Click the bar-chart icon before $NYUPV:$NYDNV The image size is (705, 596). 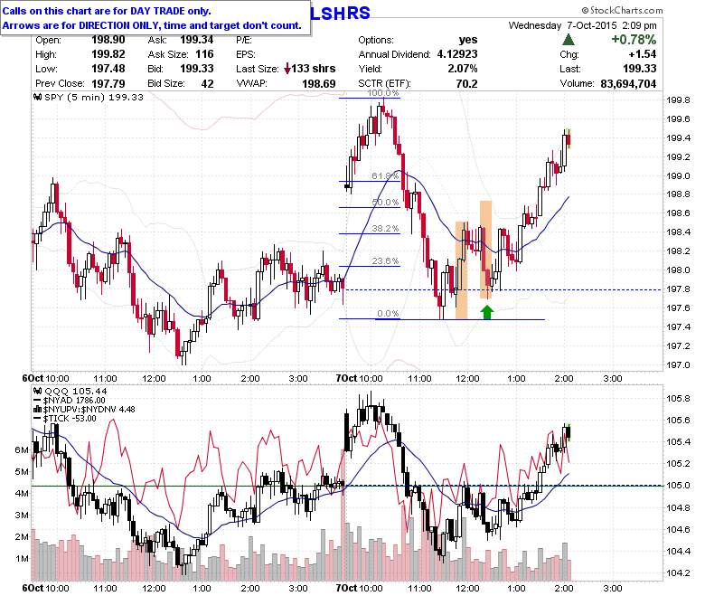[x=38, y=410]
